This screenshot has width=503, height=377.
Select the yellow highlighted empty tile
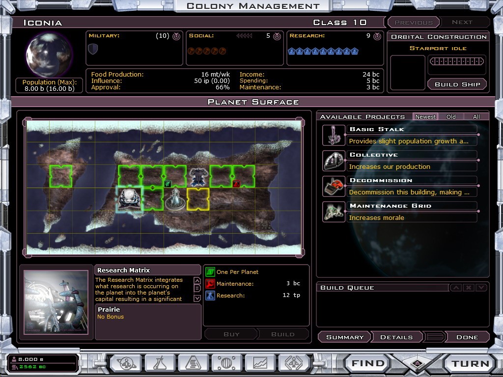(198, 199)
